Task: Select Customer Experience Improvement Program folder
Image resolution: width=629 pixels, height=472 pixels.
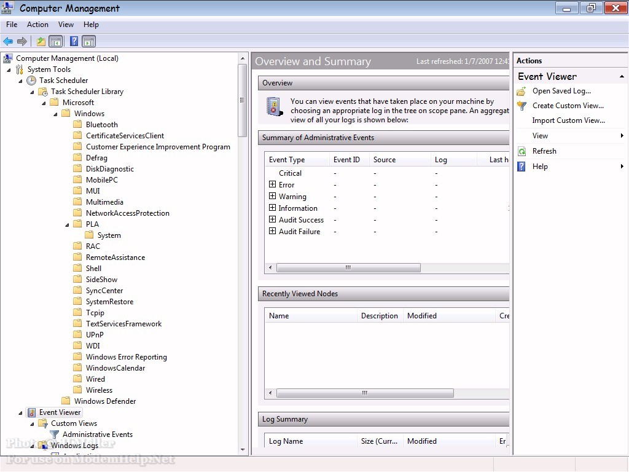Action: 158,147
